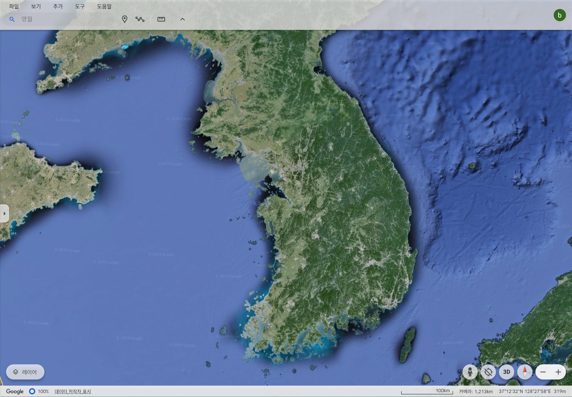Toggle the 3D view button

(x=506, y=372)
